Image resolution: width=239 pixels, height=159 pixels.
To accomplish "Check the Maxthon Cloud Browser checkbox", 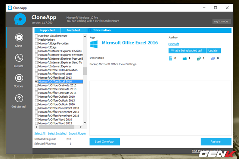I will (37, 36).
